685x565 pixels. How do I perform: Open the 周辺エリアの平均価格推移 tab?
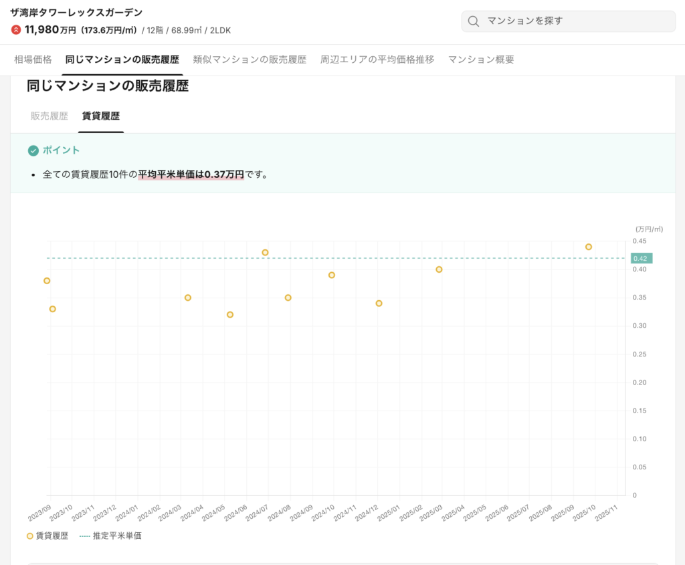[x=377, y=60]
